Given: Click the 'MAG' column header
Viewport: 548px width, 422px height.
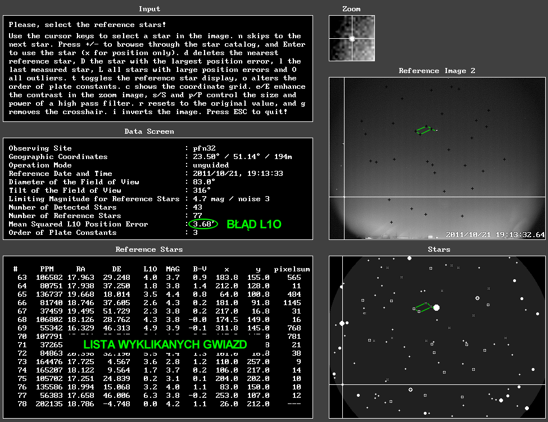Looking at the screenshot, I should click(x=173, y=269).
